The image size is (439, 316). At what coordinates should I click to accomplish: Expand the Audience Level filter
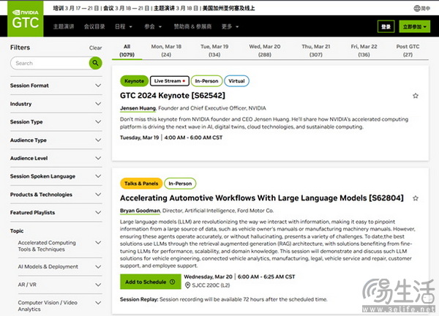(x=56, y=158)
